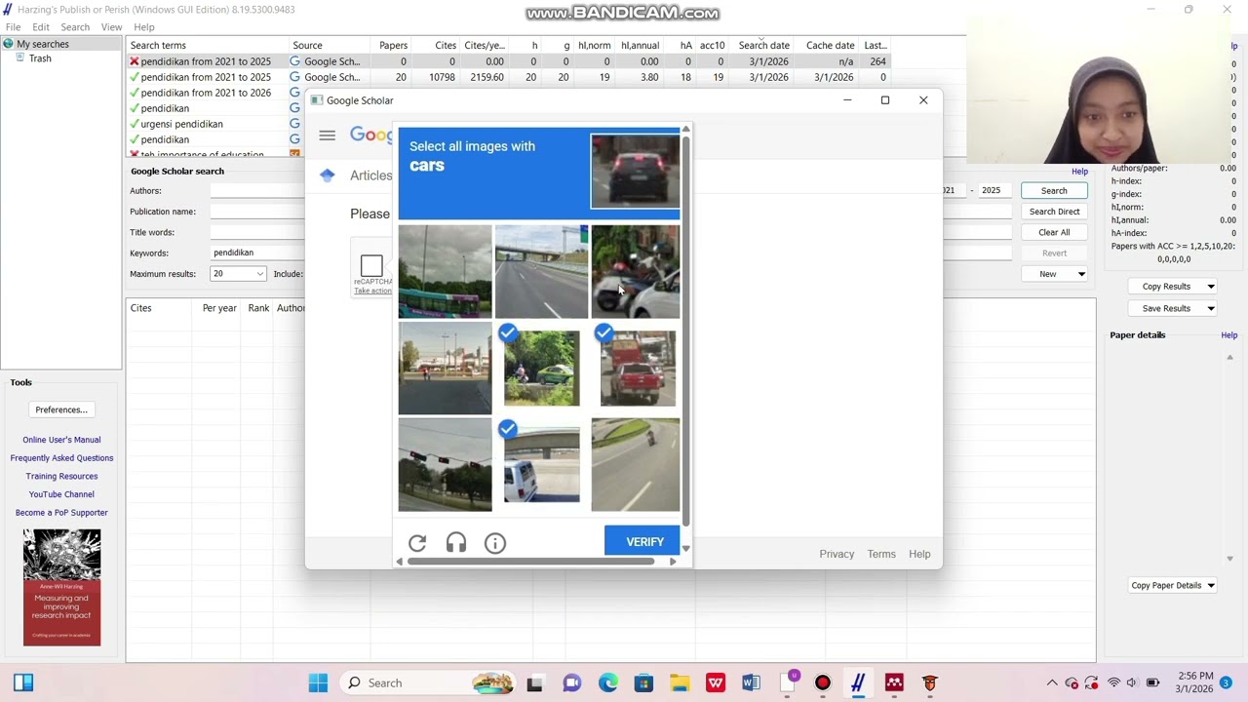Click Publish or Perish taskbar icon
The height and width of the screenshot is (702, 1248).
(x=858, y=683)
